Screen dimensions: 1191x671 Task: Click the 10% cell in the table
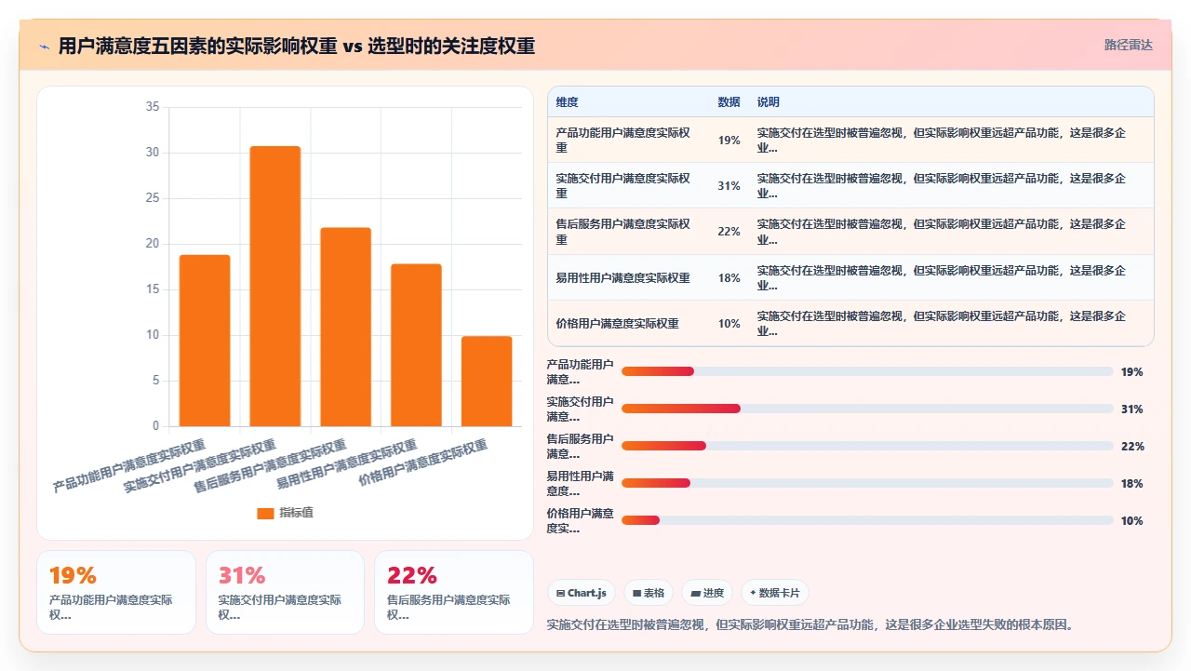[729, 323]
